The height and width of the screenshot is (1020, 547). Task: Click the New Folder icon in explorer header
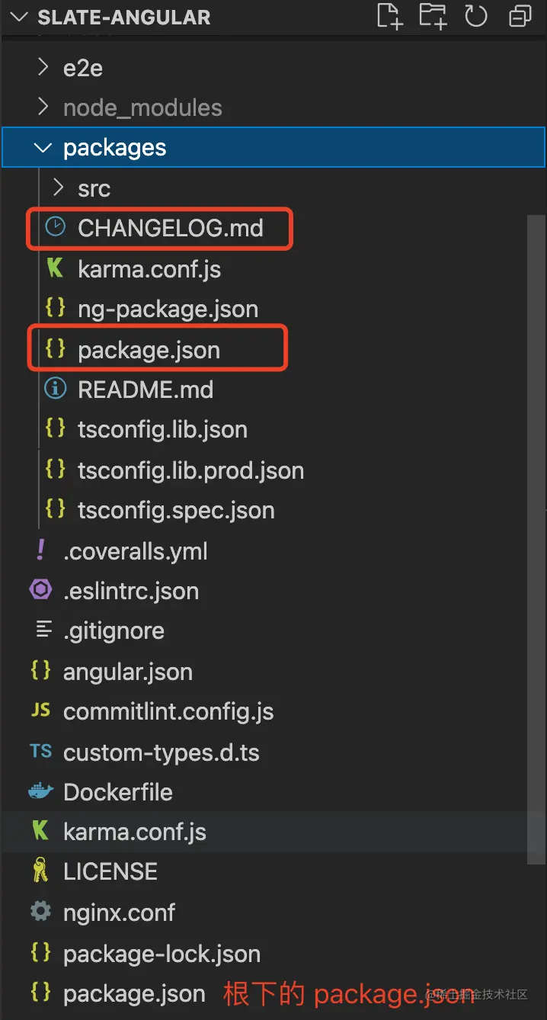(433, 16)
